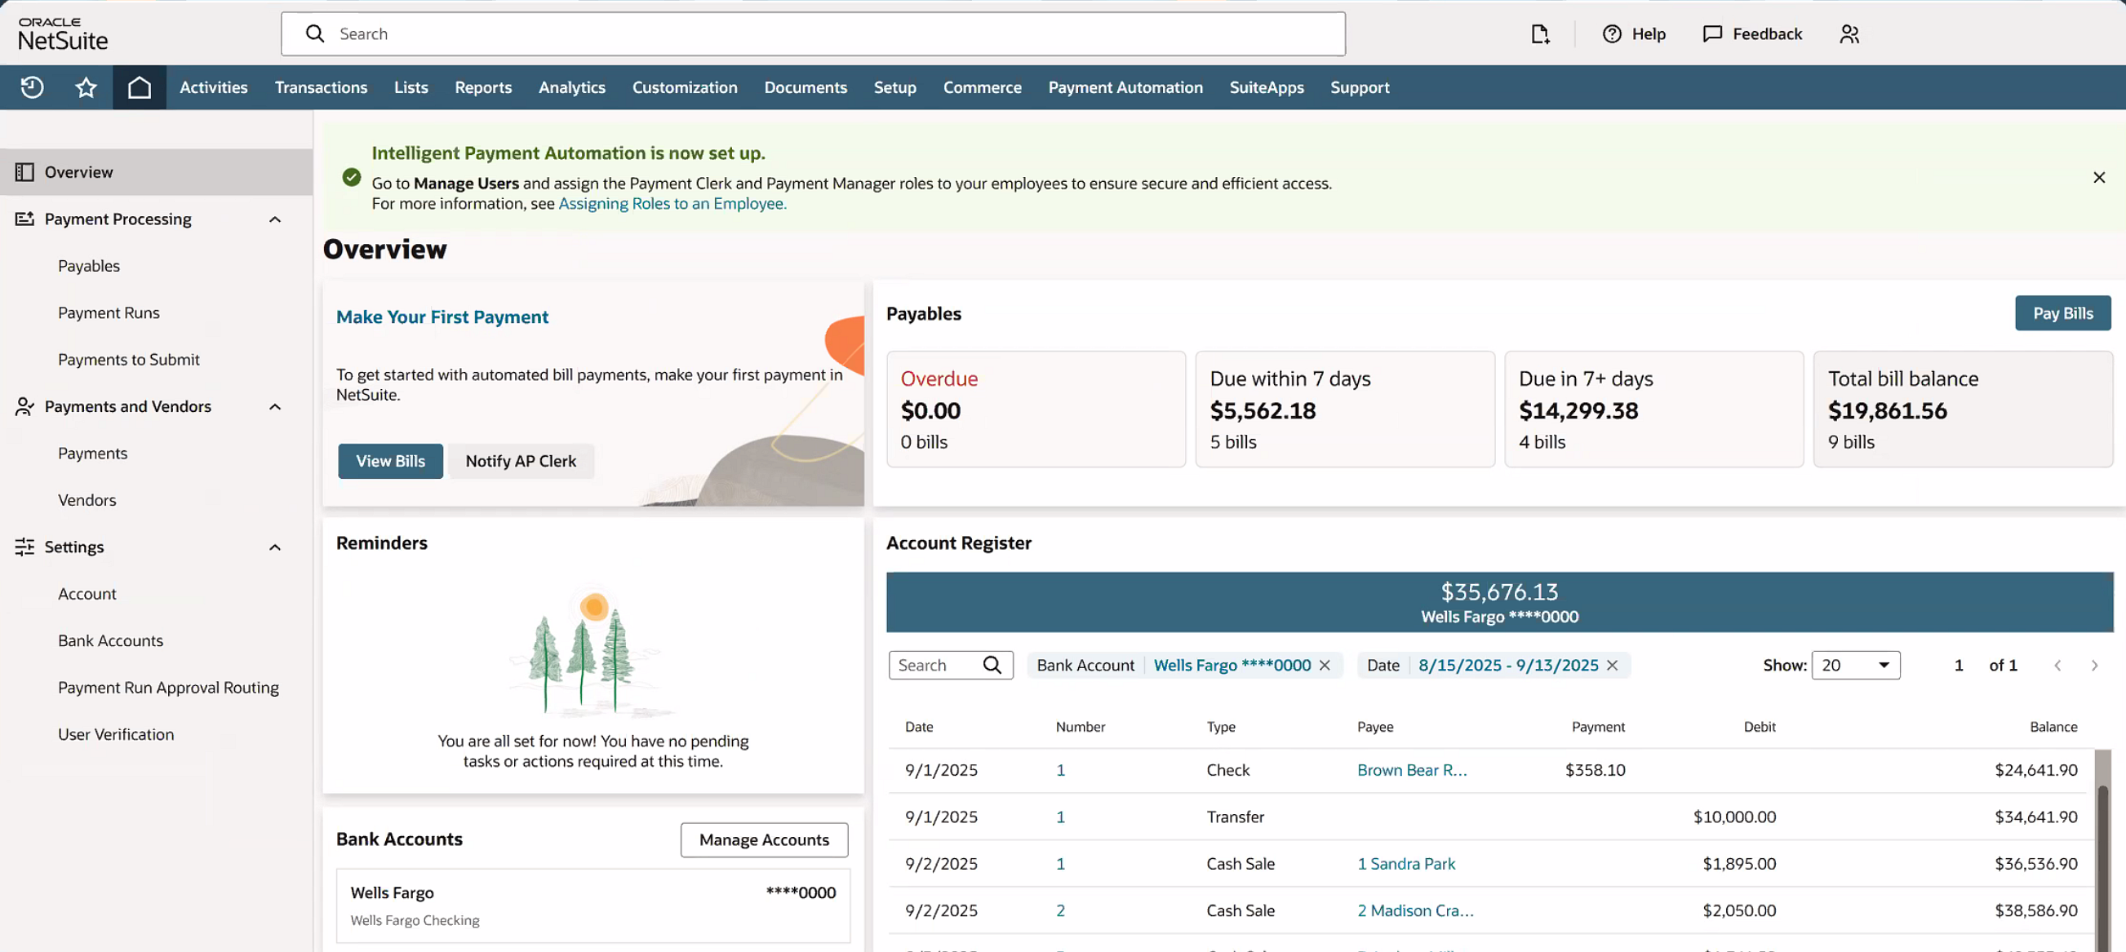Collapse the Settings section
The height and width of the screenshot is (952, 2126).
274,546
